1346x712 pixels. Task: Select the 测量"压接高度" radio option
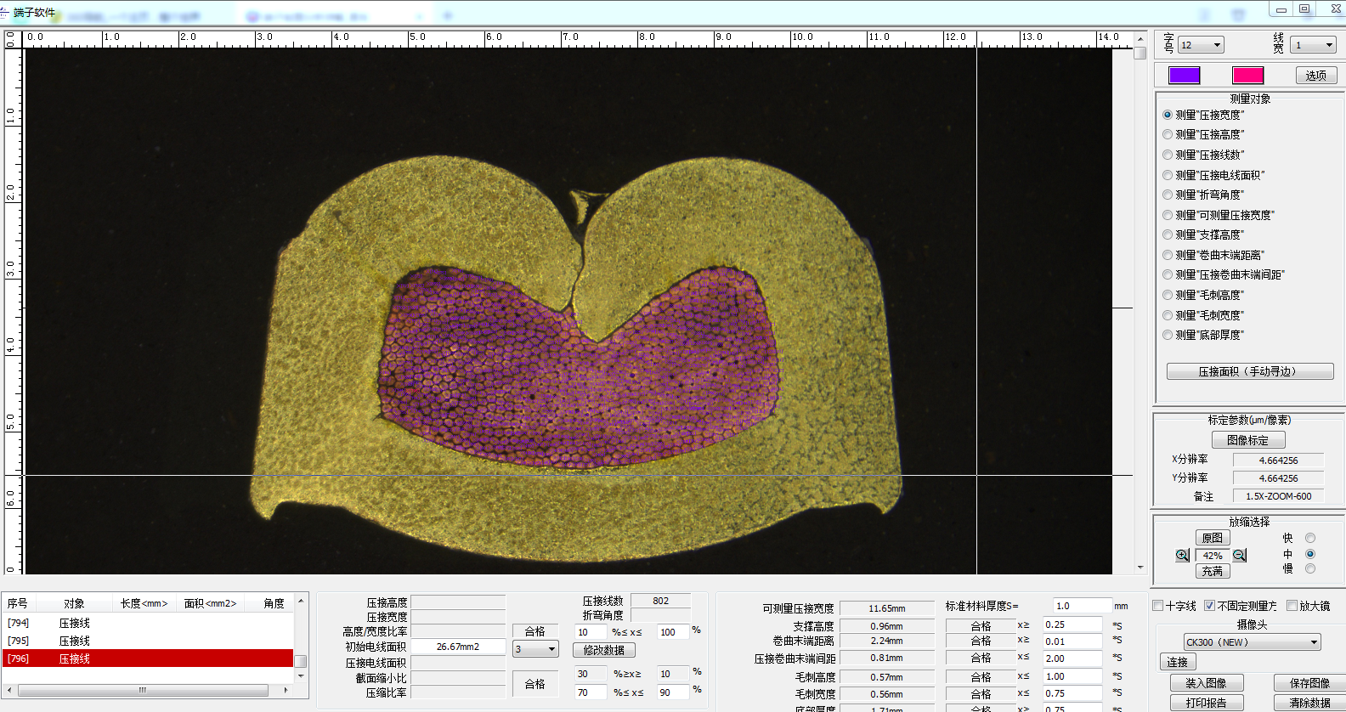(1168, 134)
